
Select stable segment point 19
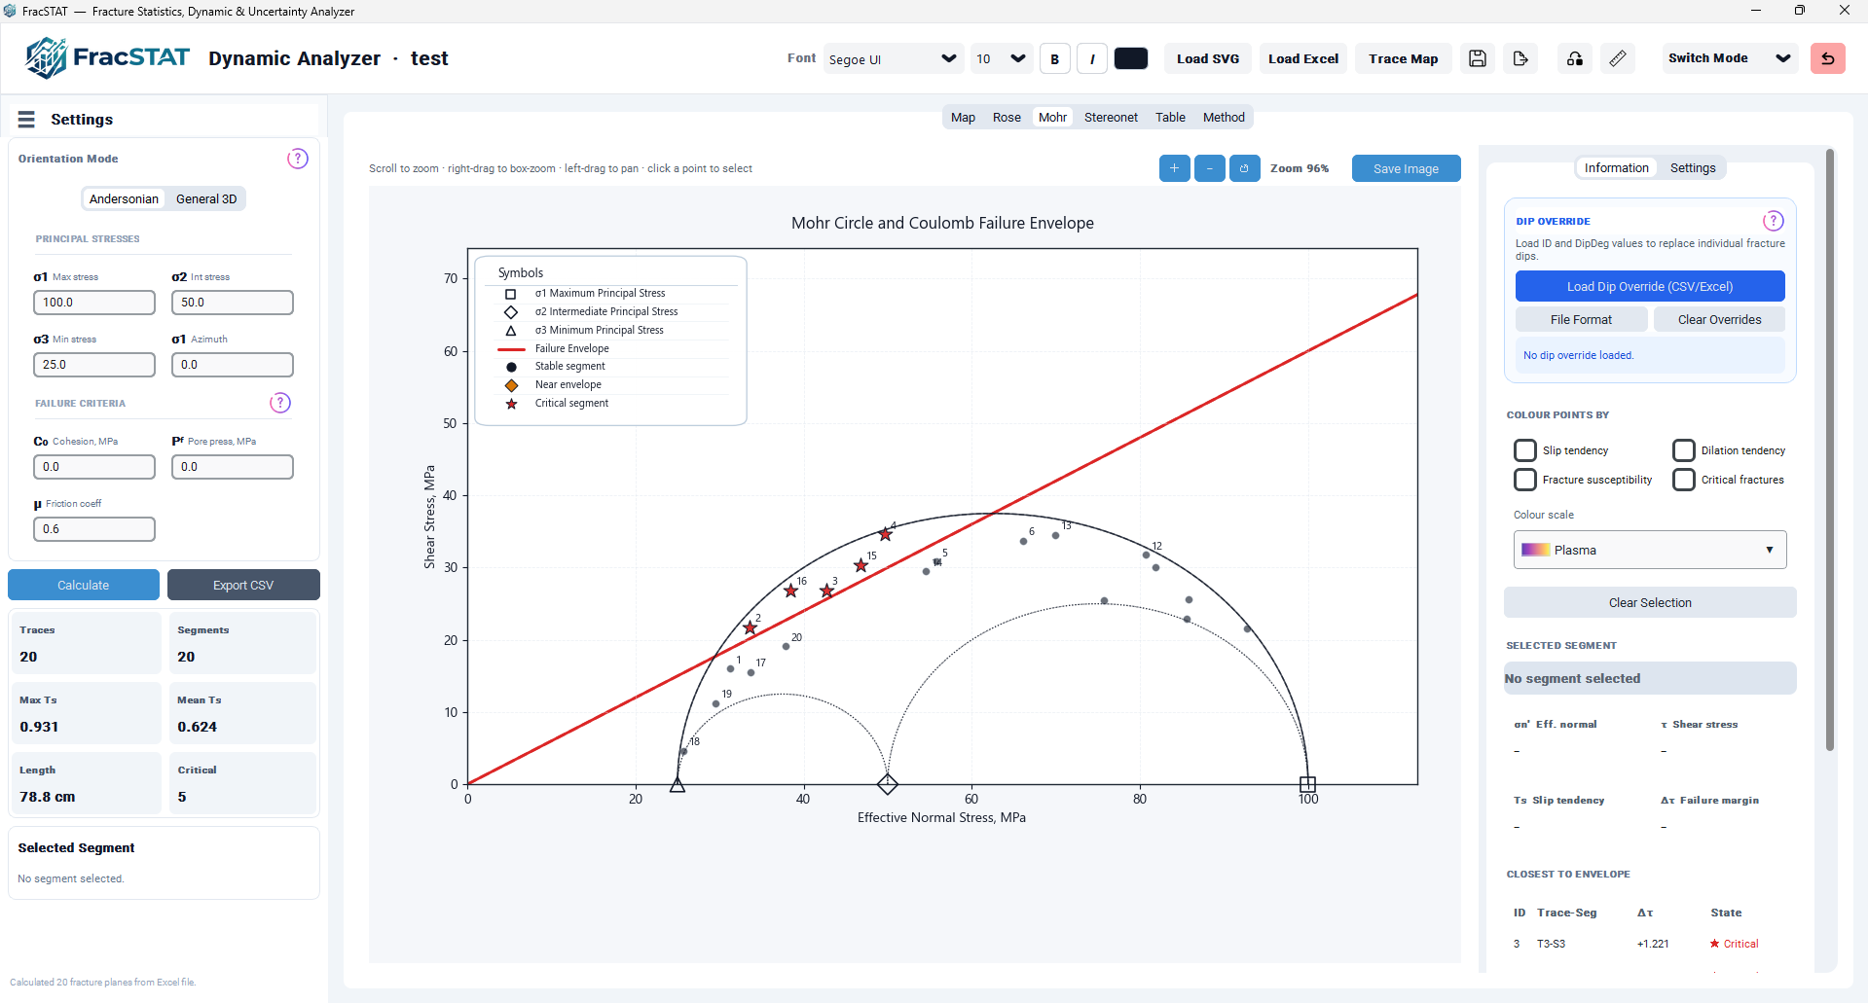point(715,703)
